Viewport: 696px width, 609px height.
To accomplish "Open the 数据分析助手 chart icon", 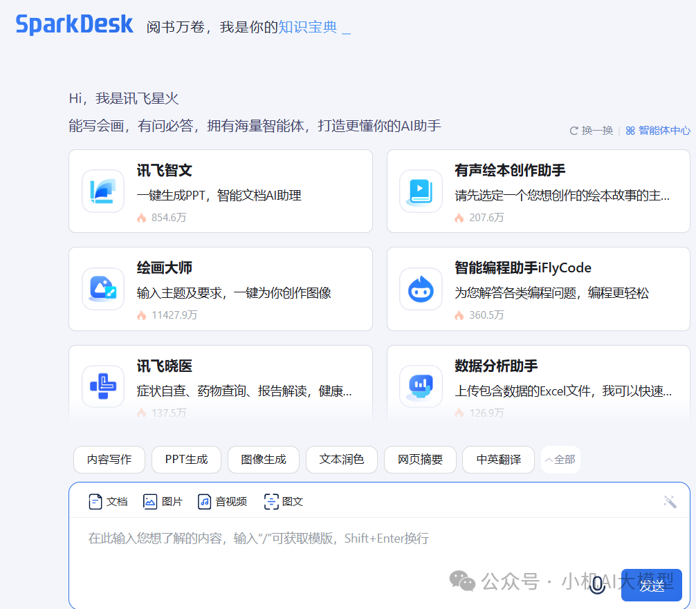I will 421,386.
